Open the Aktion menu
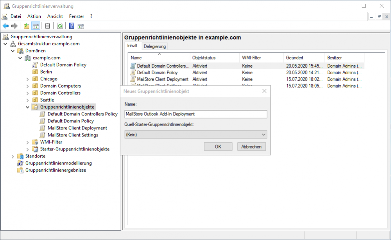This screenshot has height=240, width=391. (34, 16)
